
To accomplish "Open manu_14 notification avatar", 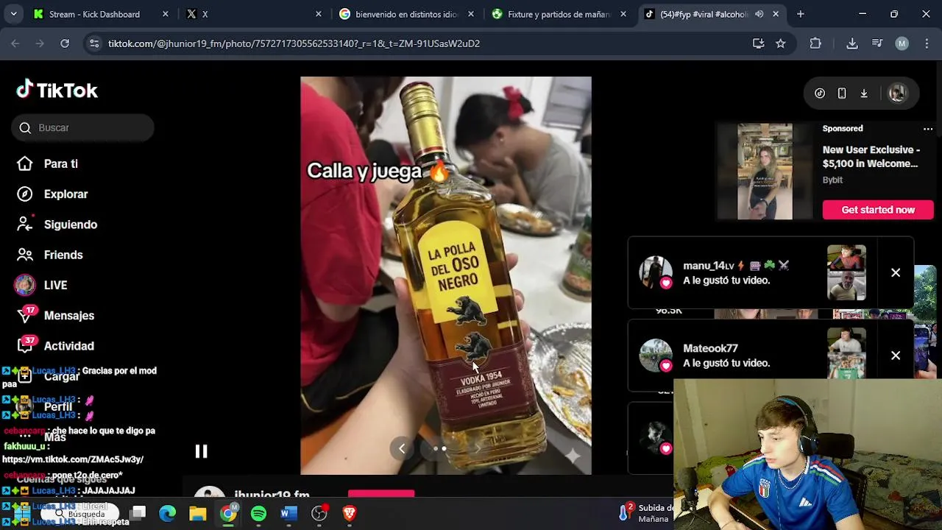I will coord(655,272).
